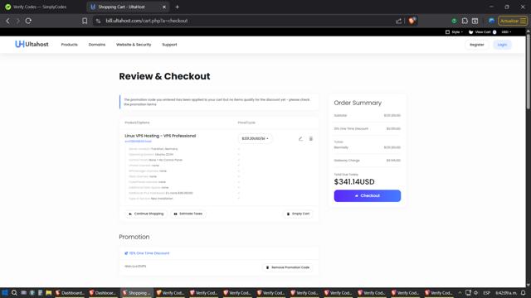Click the ESP language indicator
The image size is (531, 298).
pyautogui.click(x=487, y=293)
